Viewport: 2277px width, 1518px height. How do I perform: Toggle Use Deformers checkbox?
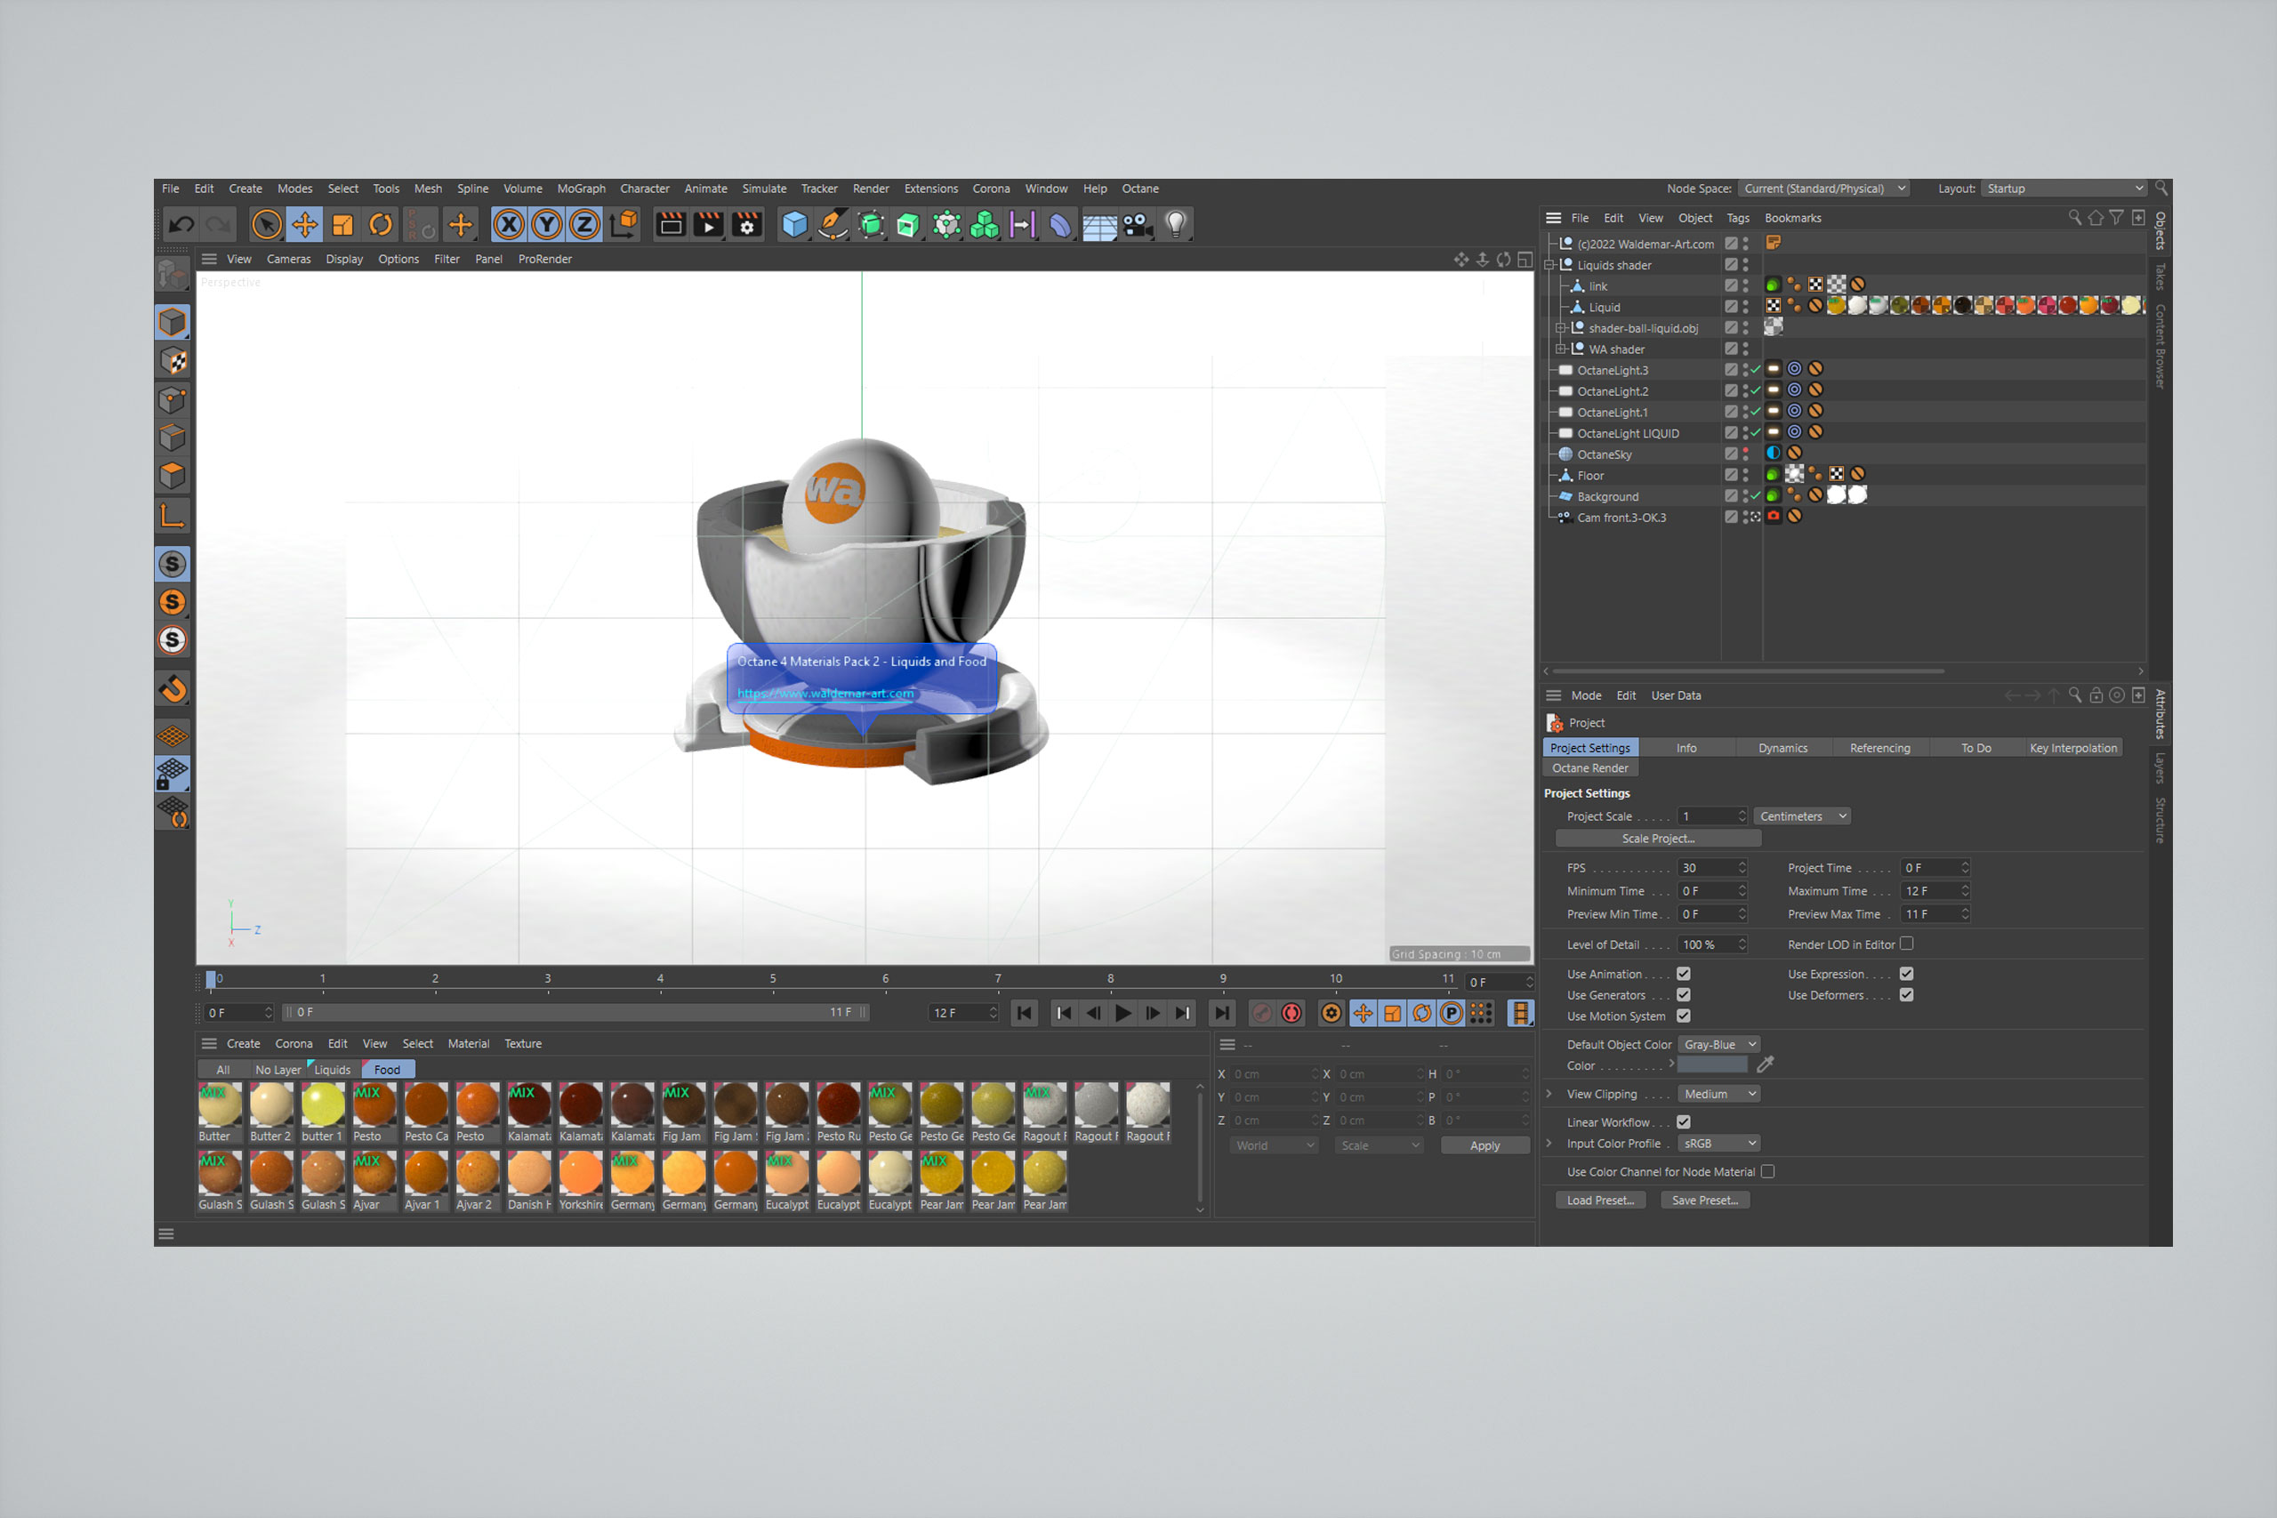[x=1906, y=995]
